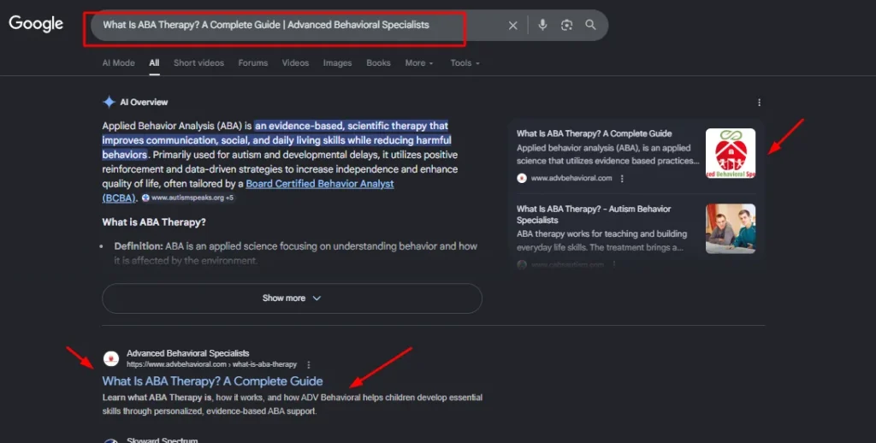Open the Tools dropdown
The image size is (876, 443).
[465, 63]
